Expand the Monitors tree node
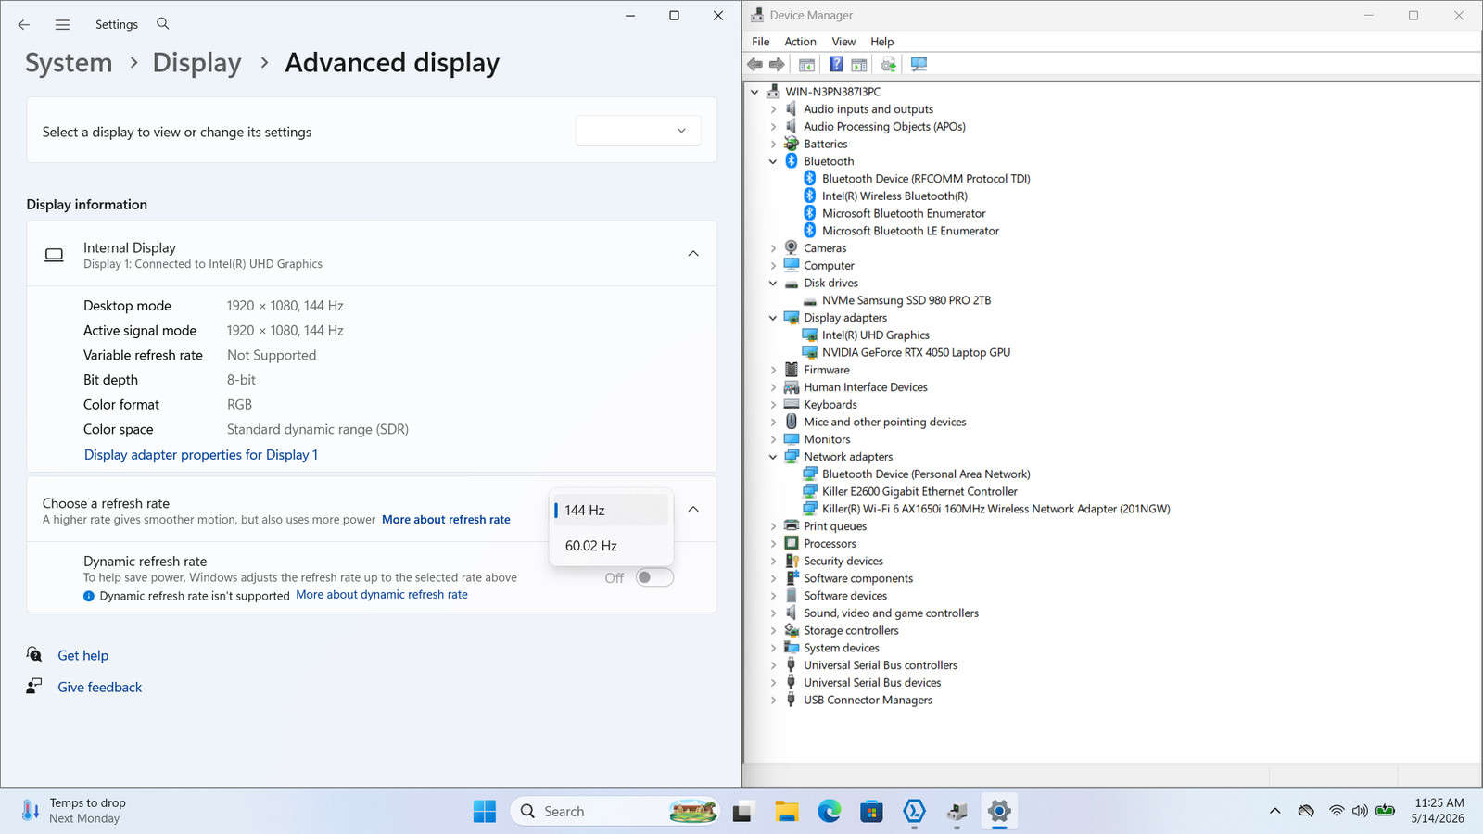1483x834 pixels. pos(773,439)
